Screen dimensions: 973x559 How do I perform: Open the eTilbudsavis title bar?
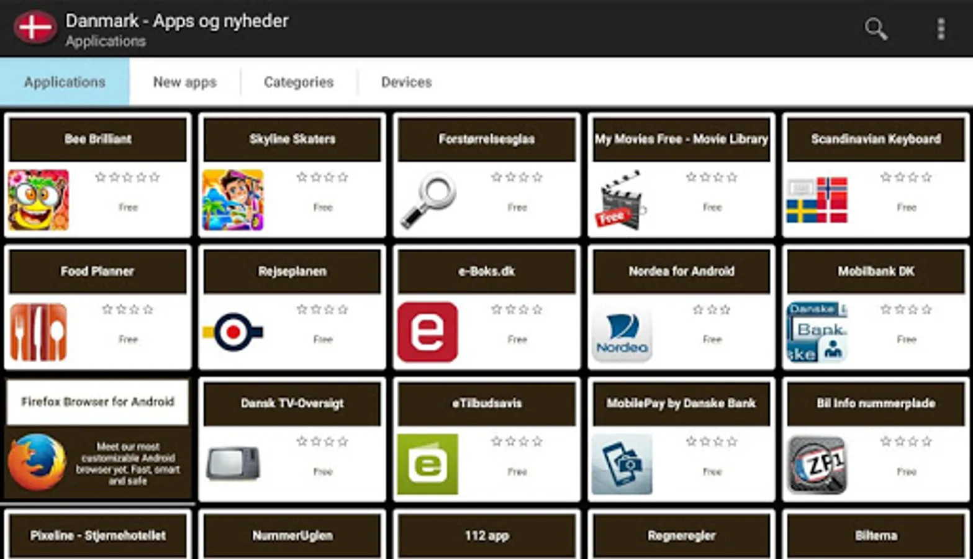(x=486, y=404)
